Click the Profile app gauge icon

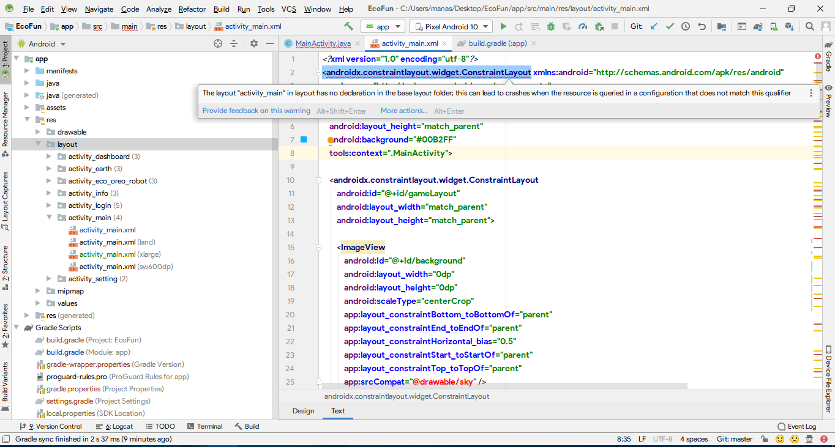click(583, 26)
